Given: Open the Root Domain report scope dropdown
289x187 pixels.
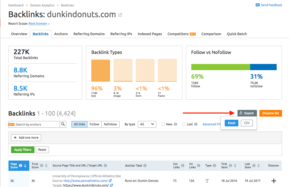Looking at the screenshot, I should [39, 24].
